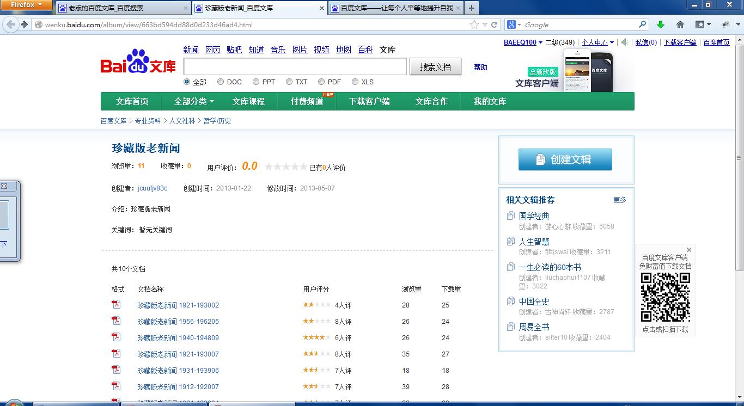Screen dimensions: 744x406
Task: Open the 帮助 help link
Action: 480,67
